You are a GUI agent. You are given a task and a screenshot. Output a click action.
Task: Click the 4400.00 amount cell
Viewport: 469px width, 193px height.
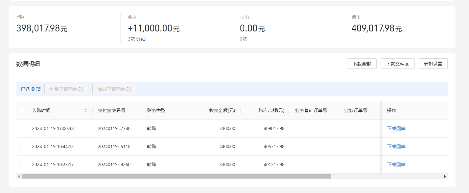click(x=227, y=146)
